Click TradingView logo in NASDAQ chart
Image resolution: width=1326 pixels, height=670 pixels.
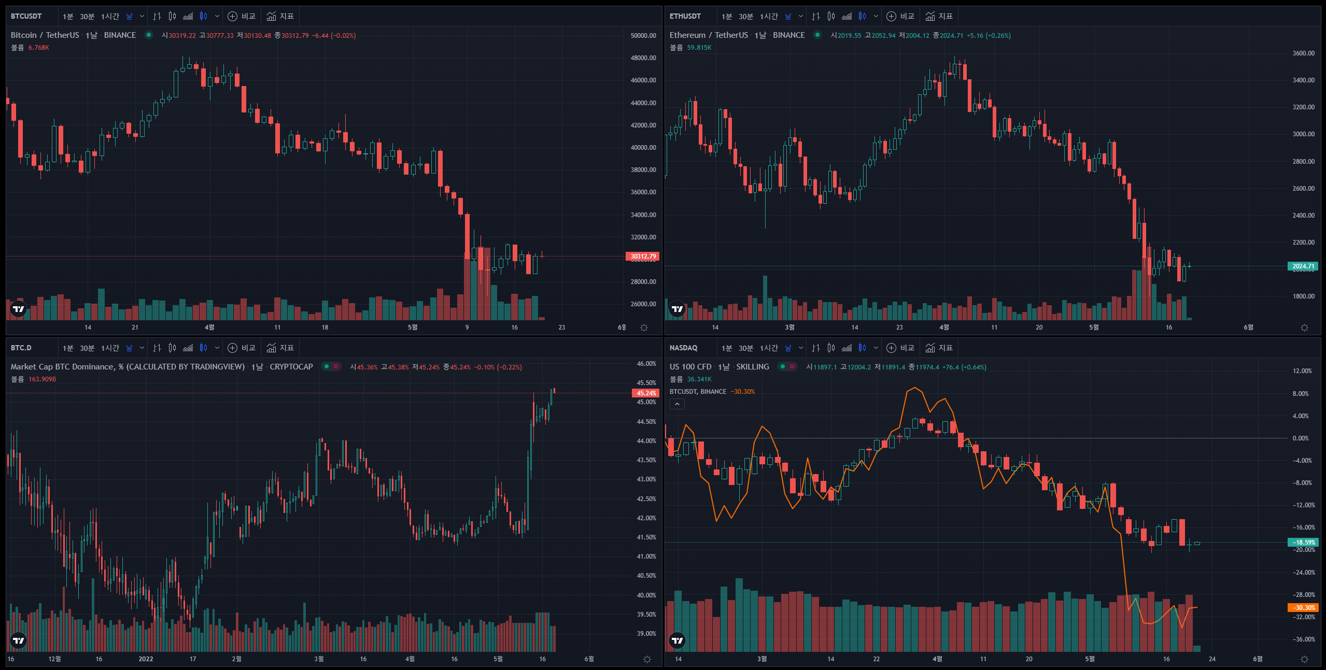click(x=678, y=640)
